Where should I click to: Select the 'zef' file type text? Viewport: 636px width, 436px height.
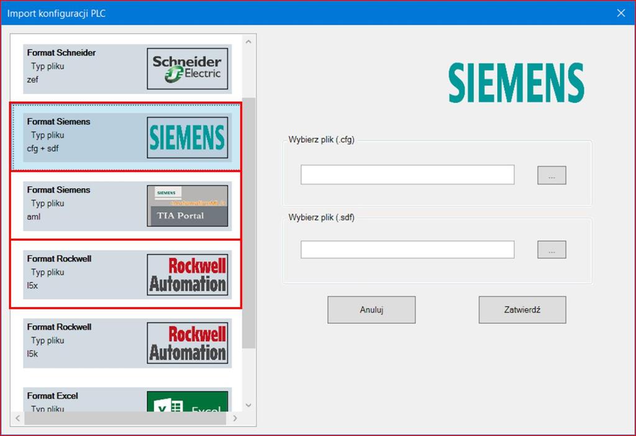pos(32,79)
